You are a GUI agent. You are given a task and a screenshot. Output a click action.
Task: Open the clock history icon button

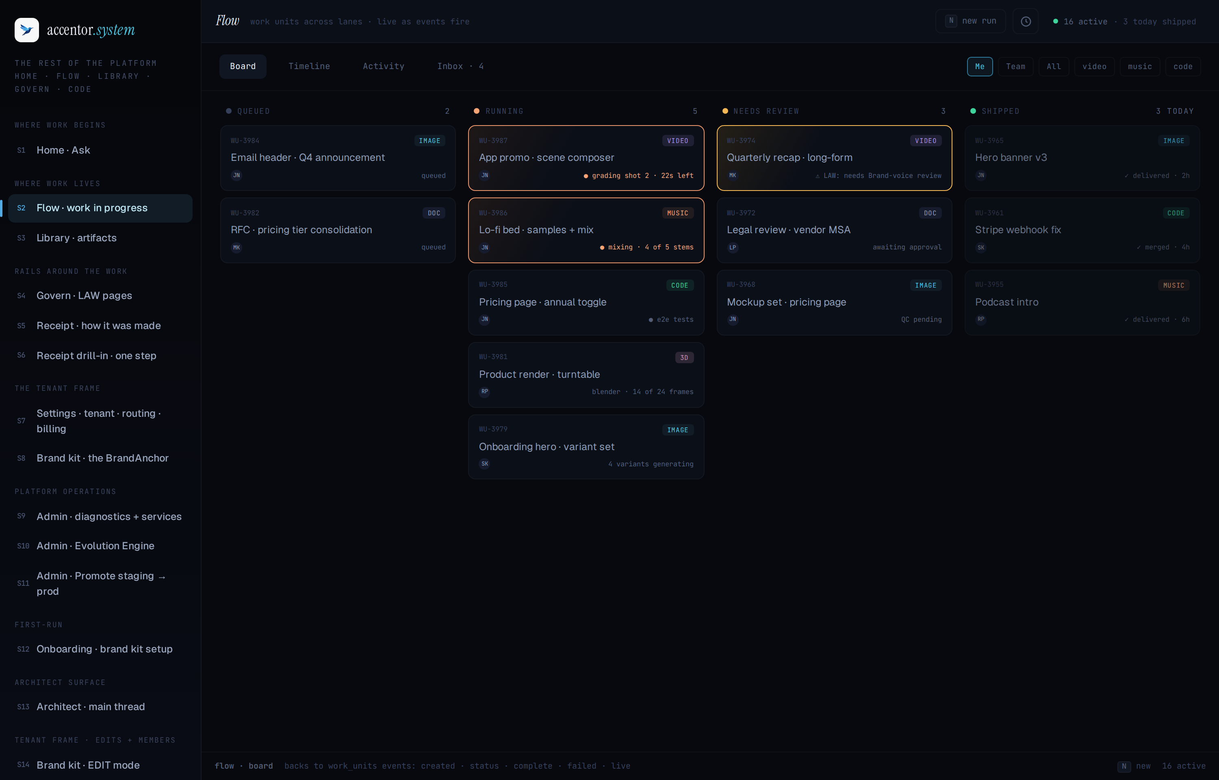coord(1026,21)
